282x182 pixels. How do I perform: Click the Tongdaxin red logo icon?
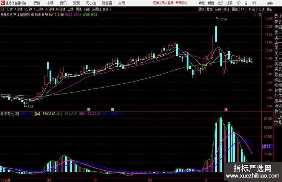coord(3,3)
